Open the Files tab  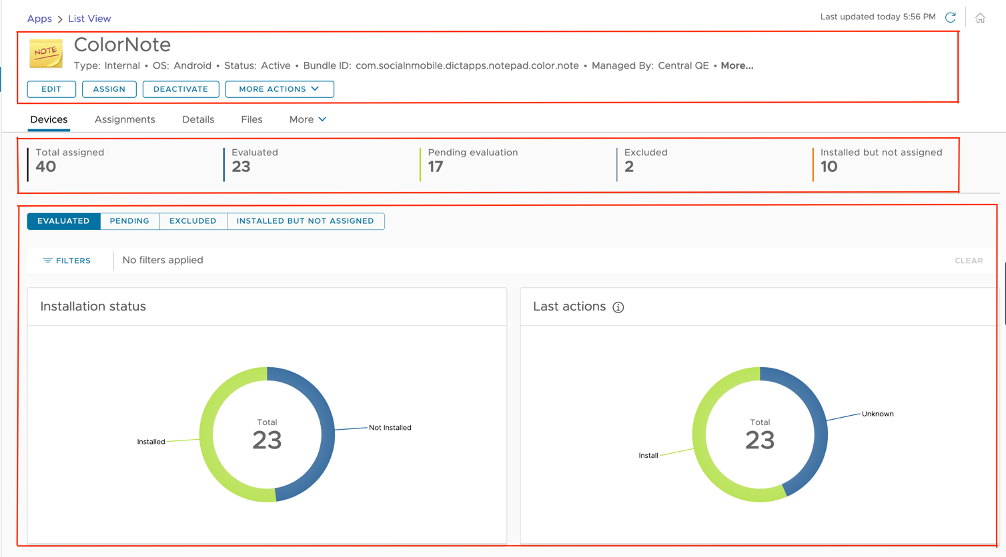(251, 120)
